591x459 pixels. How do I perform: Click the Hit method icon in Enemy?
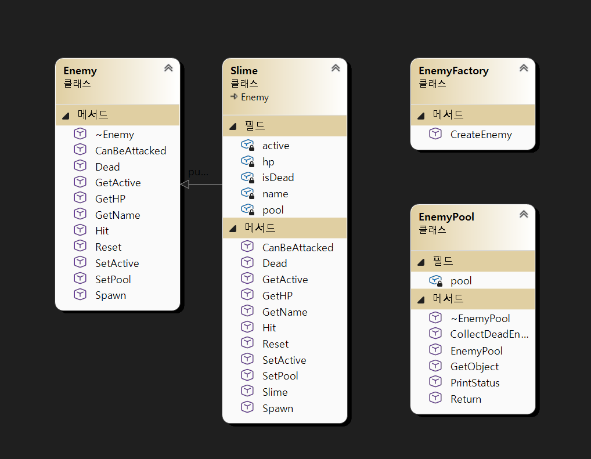pos(80,230)
